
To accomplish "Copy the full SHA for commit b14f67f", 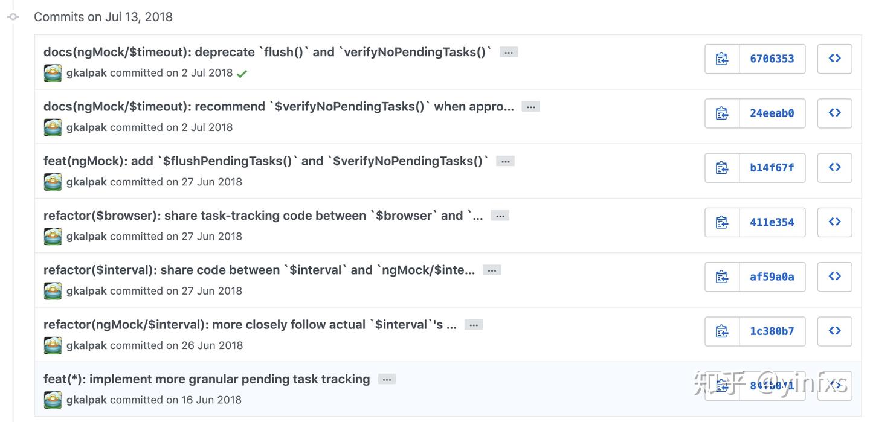I will [x=722, y=168].
